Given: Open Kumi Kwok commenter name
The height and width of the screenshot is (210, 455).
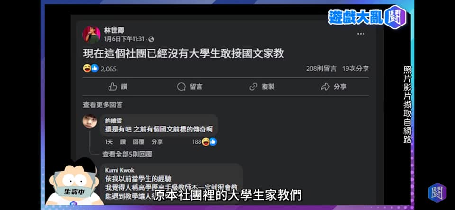Looking at the screenshot, I should [x=119, y=170].
